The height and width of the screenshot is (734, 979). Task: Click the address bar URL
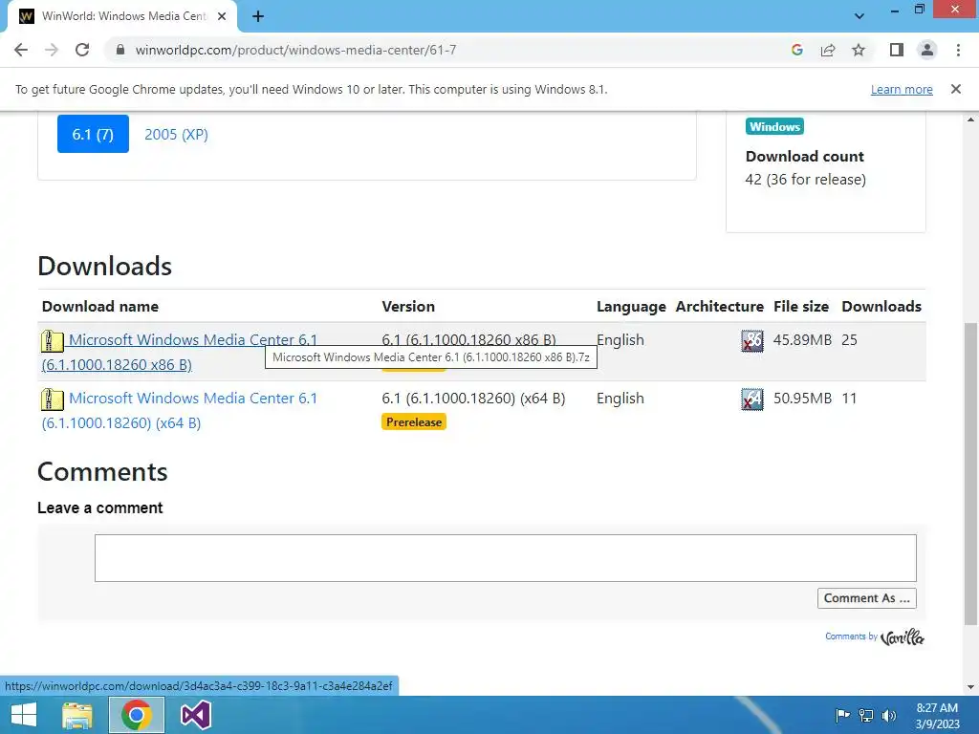[x=295, y=50]
